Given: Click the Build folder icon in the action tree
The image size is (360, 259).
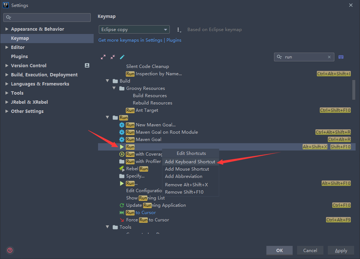Looking at the screenshot, I should point(115,81).
